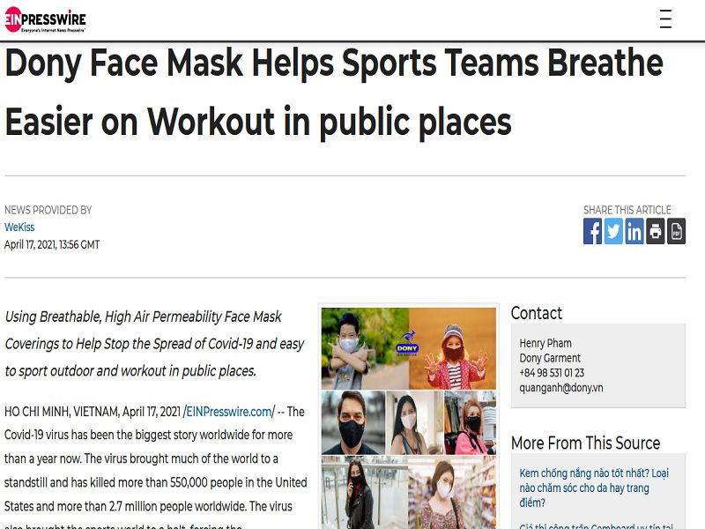Open girl in red jacket mask photo
The height and width of the screenshot is (529, 705).
pos(452,348)
